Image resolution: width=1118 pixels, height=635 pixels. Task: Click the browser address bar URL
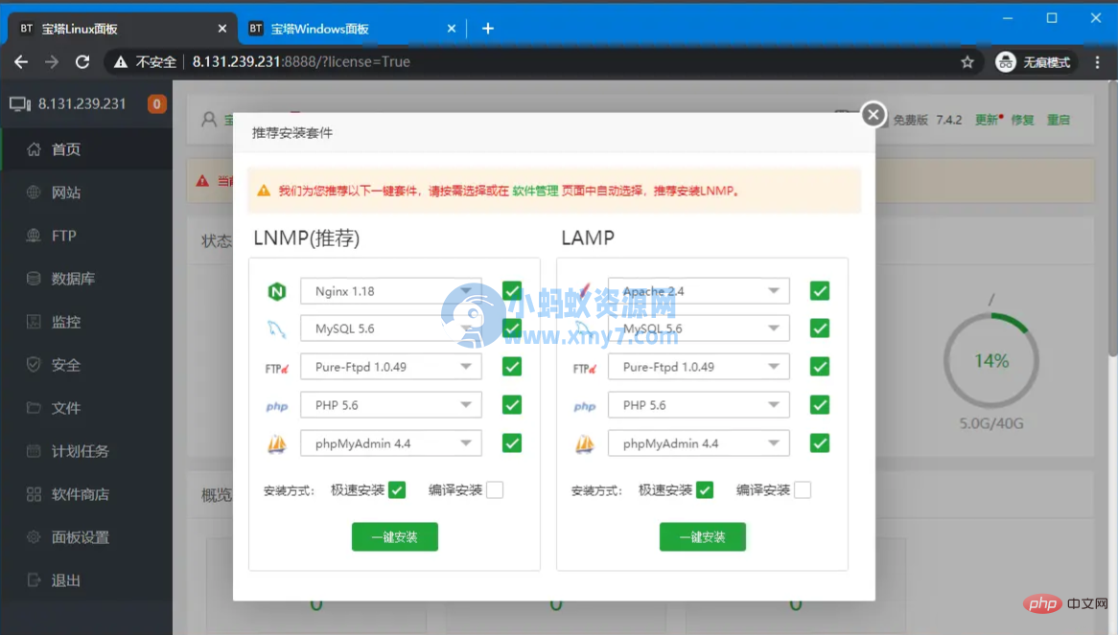point(301,62)
